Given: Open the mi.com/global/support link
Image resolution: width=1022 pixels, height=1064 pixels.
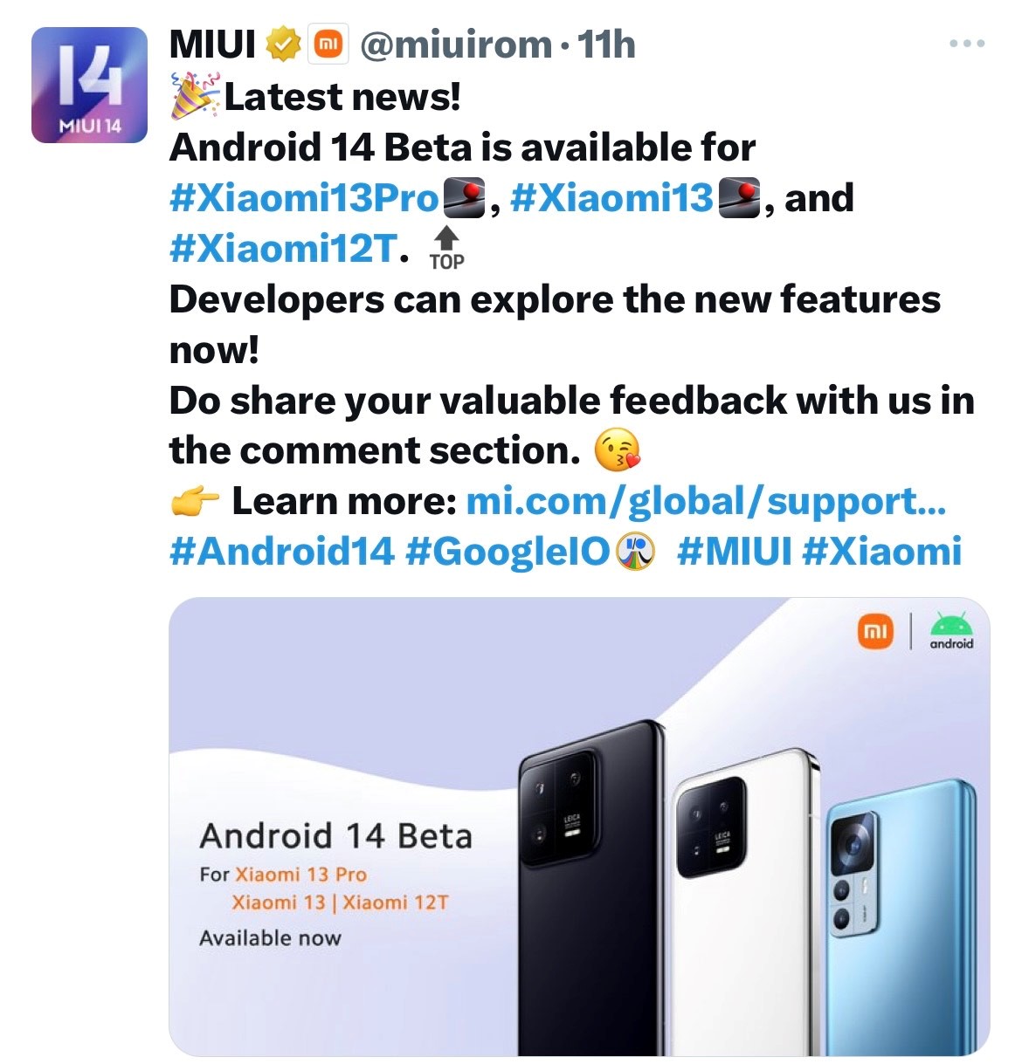Looking at the screenshot, I should (706, 502).
